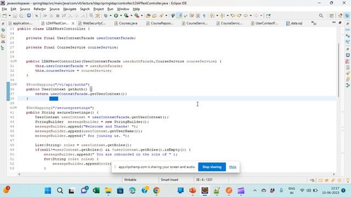Minimize the editor area

[x=334, y=22]
